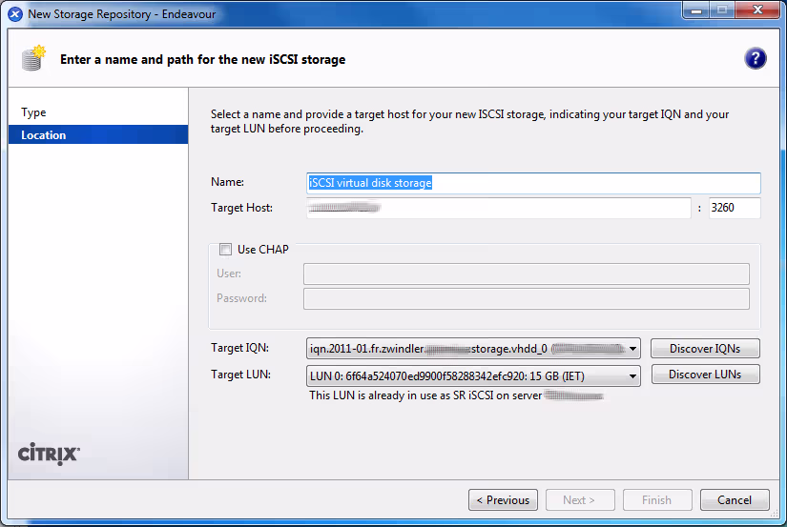Click the greyed-out Next button

pos(579,500)
